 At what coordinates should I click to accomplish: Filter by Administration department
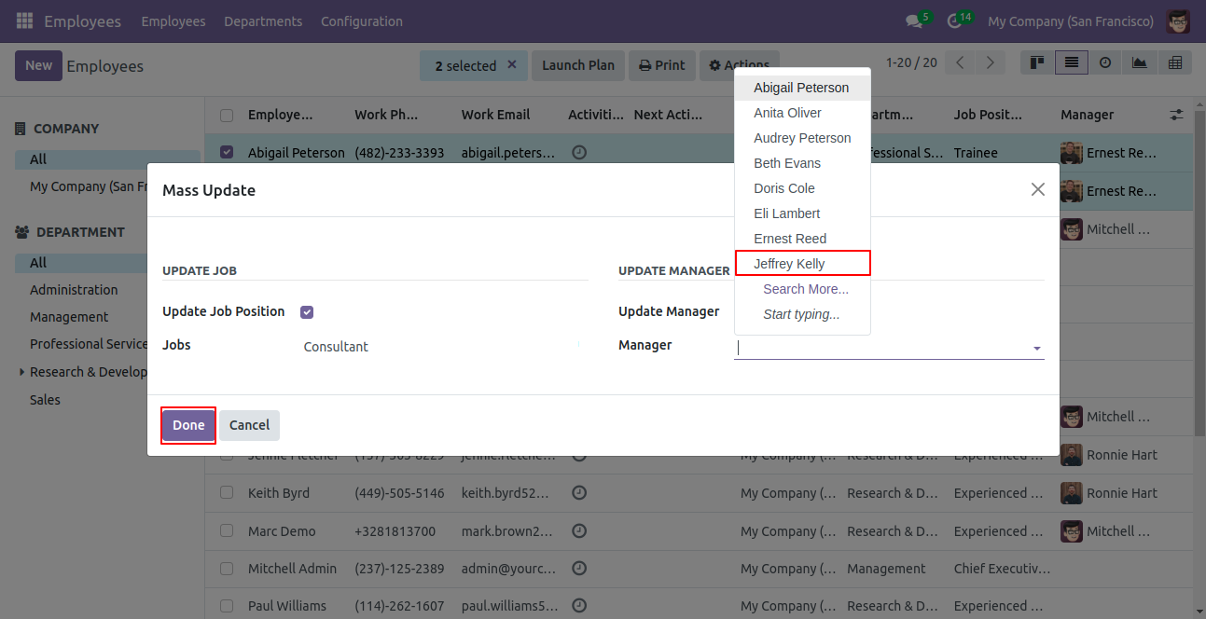point(74,290)
